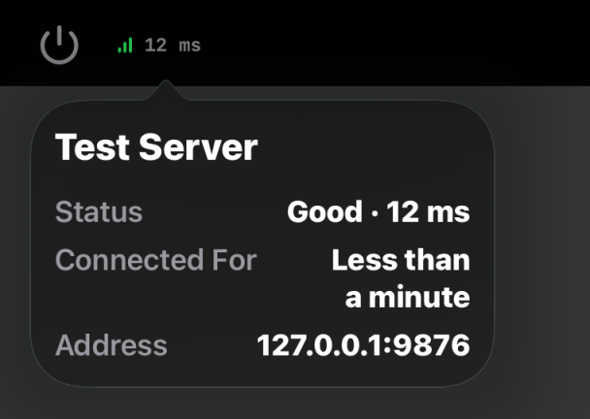The image size is (590, 419).
Task: Click the Address label
Action: tap(112, 345)
